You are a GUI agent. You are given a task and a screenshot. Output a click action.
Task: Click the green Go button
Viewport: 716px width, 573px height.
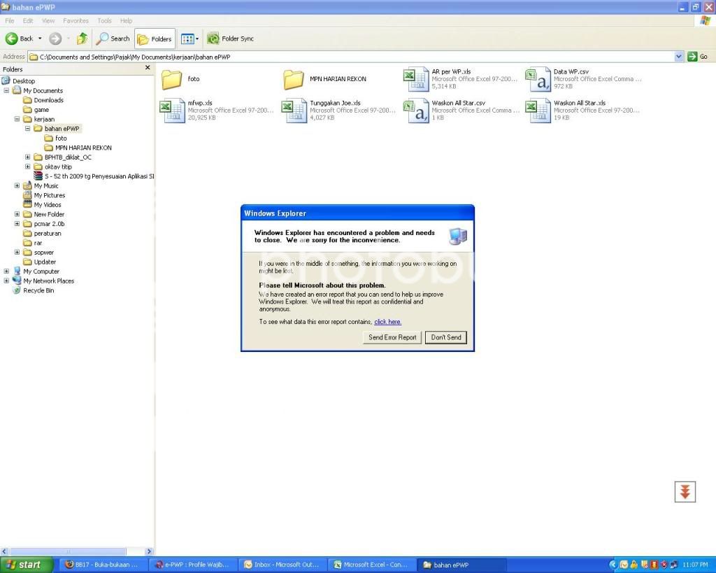point(697,57)
